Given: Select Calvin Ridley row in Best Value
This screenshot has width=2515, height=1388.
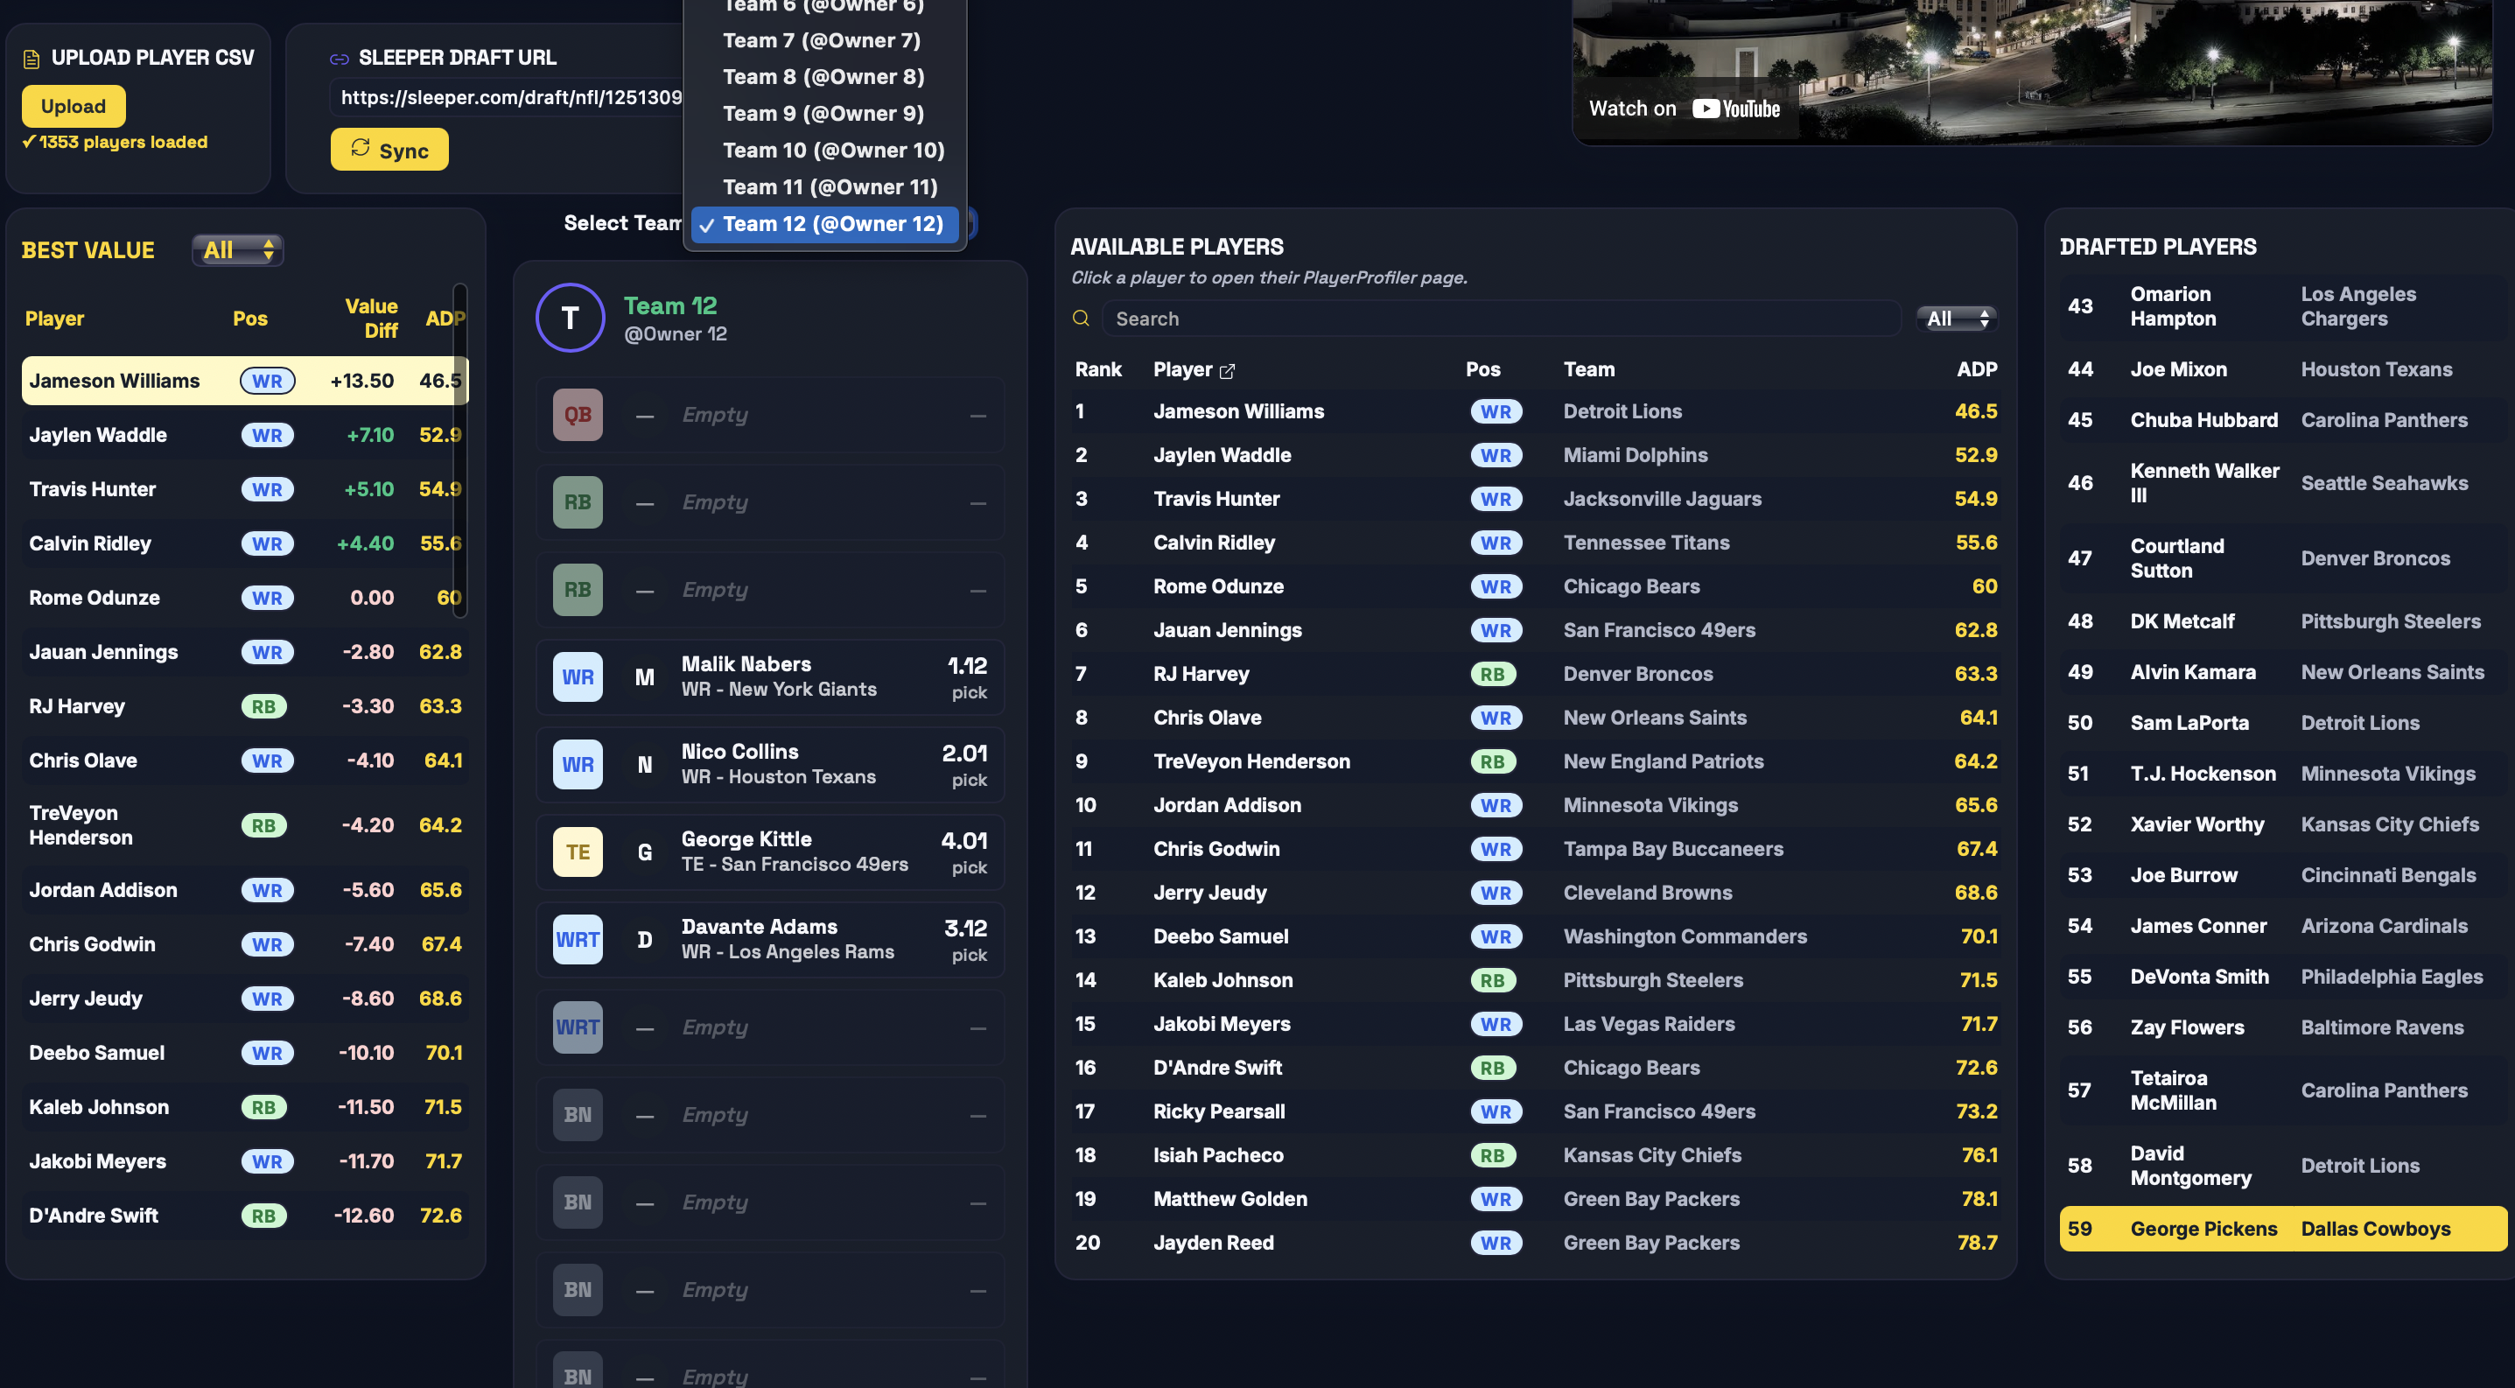Looking at the screenshot, I should [245, 543].
